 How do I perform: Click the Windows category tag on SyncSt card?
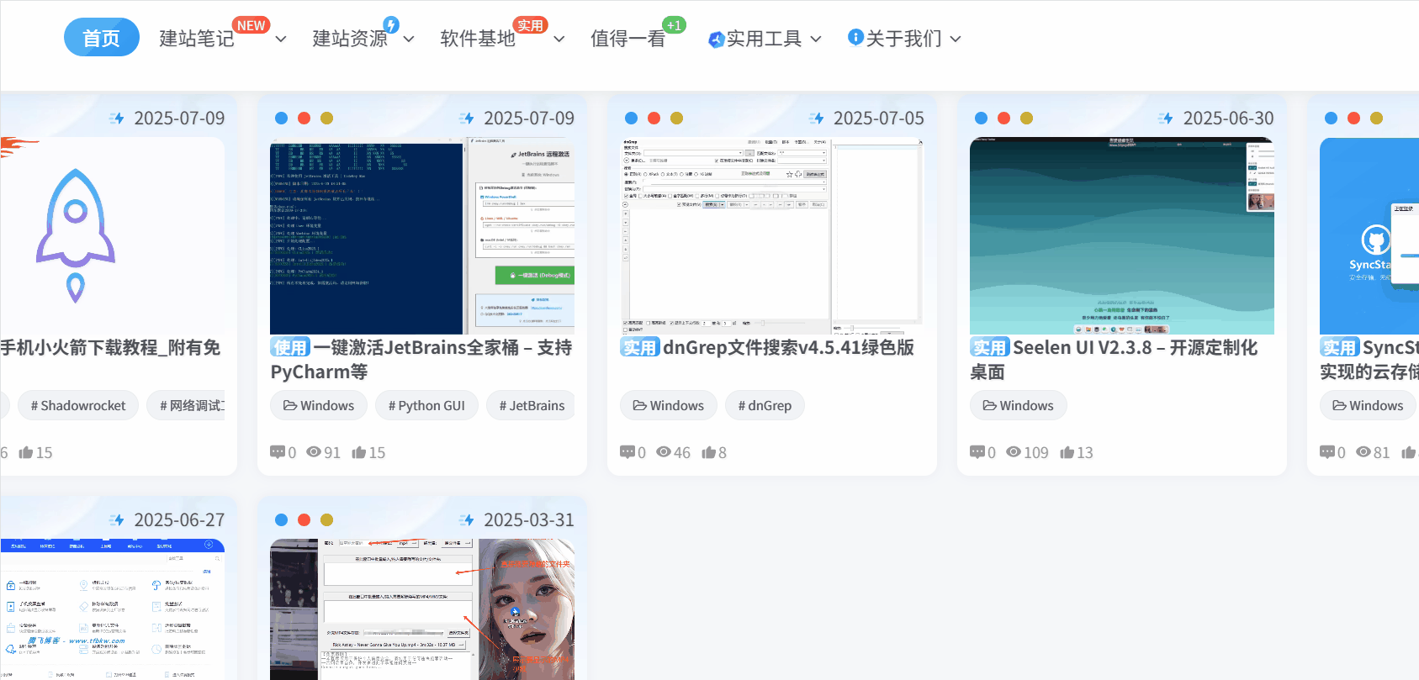[x=1369, y=405]
